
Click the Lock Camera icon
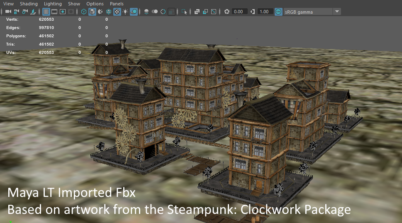pos(17,12)
